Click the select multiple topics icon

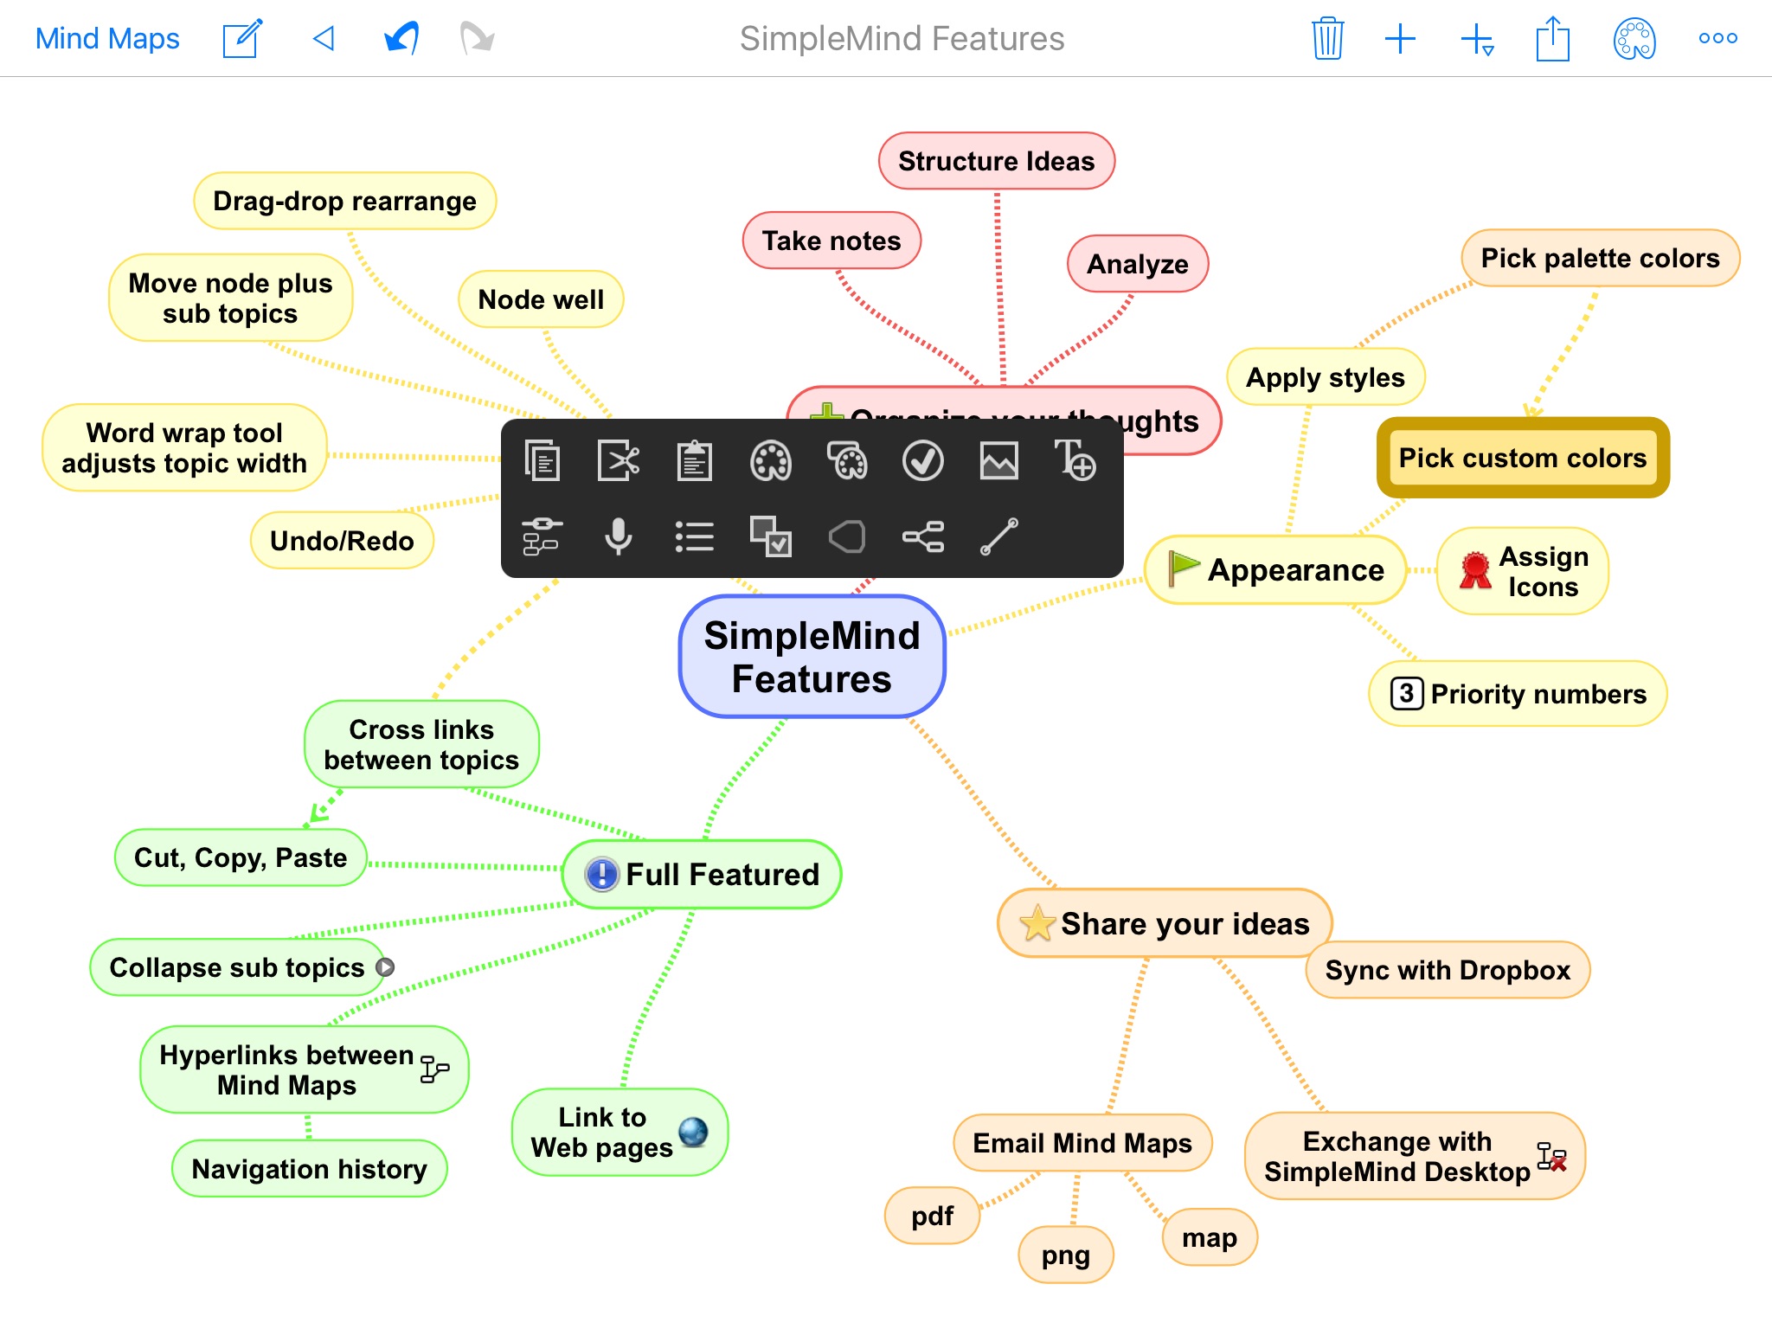770,536
